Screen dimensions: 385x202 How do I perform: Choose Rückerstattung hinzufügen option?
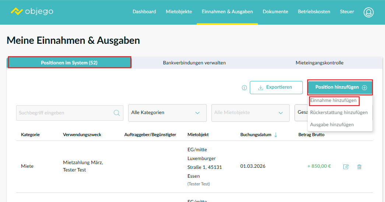click(339, 113)
